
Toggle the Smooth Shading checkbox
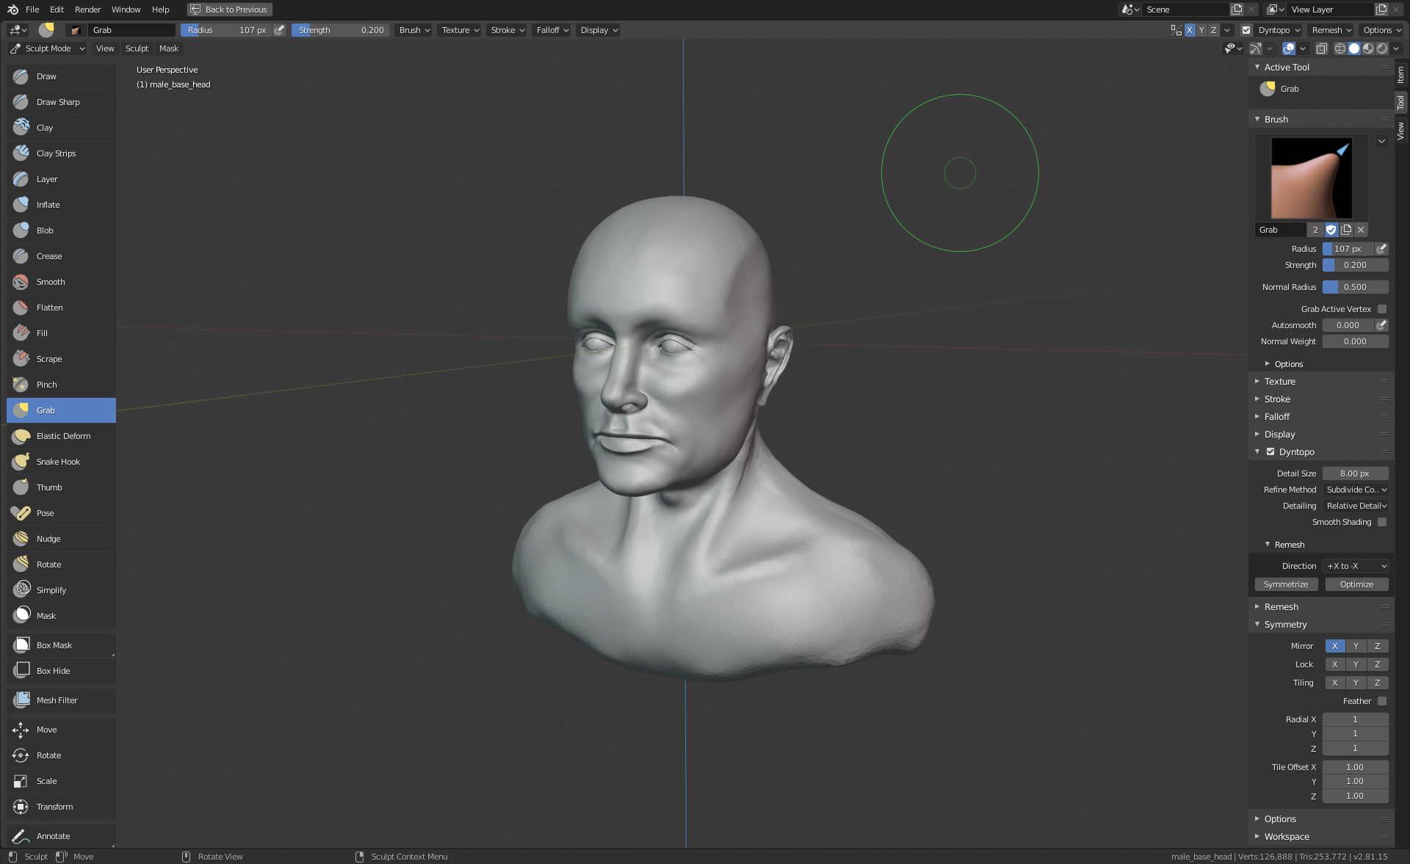[x=1382, y=522]
